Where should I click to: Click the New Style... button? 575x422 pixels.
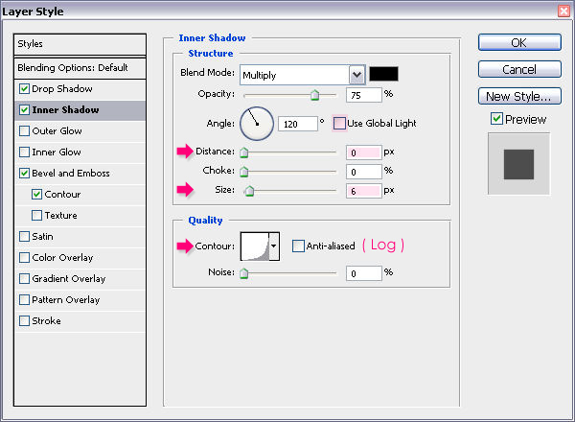point(518,97)
